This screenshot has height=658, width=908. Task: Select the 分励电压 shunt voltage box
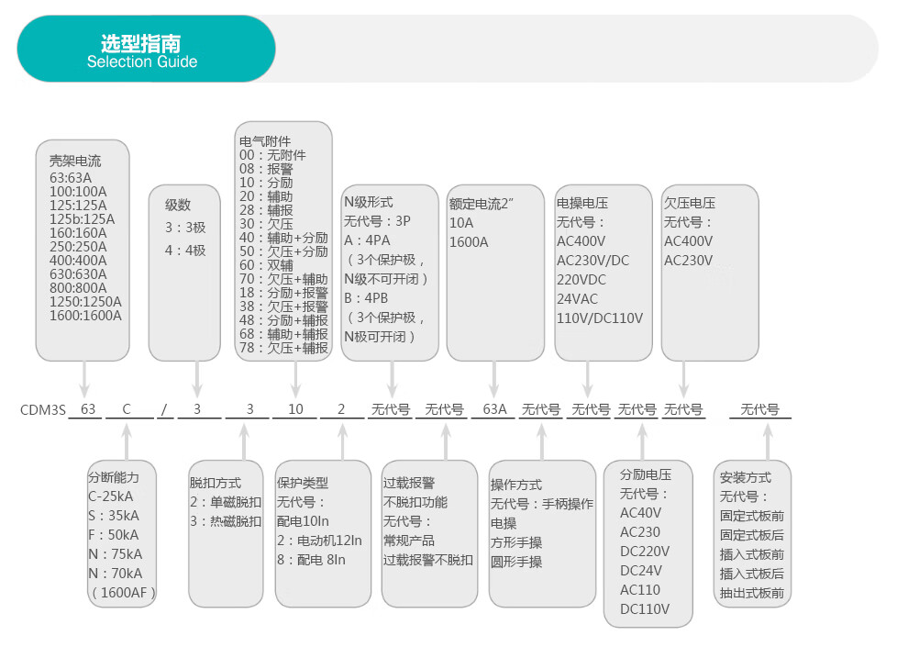coord(647,543)
